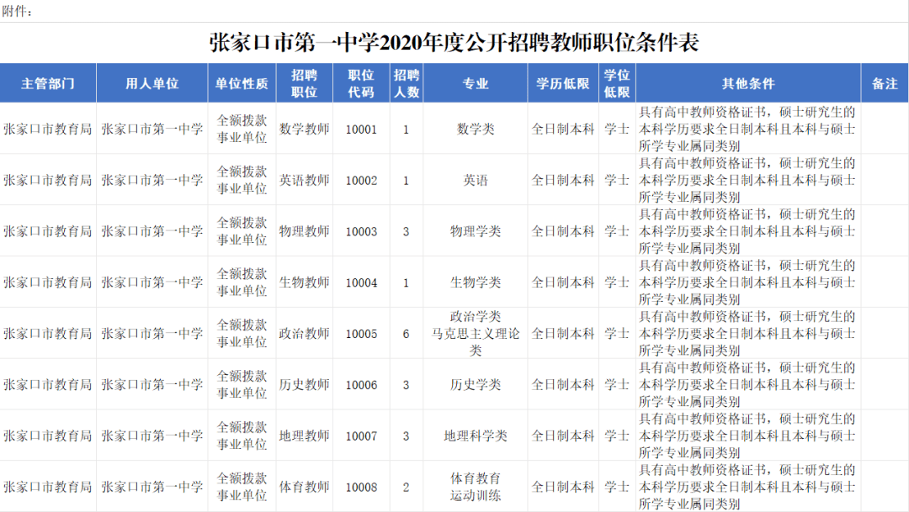Click 张家口市教育局 in the 体育教师 row
This screenshot has width=909, height=512.
47,487
